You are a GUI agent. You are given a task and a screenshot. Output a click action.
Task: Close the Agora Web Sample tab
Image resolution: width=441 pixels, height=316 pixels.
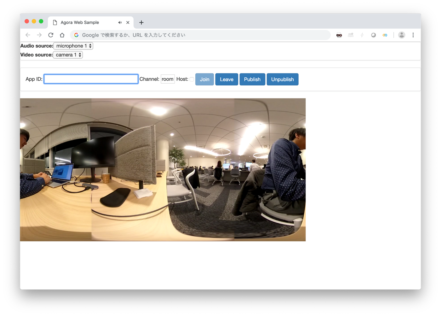tap(128, 22)
